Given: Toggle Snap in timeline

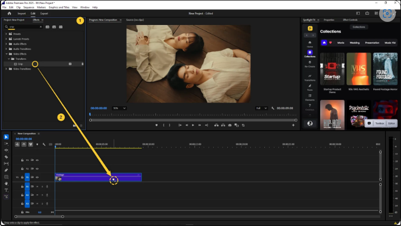Looking at the screenshot, I should pos(24,145).
